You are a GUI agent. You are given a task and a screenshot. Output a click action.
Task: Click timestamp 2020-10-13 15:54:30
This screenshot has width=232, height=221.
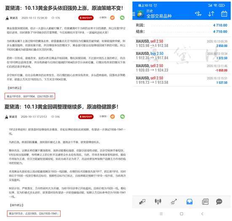pyautogui.click(x=34, y=18)
